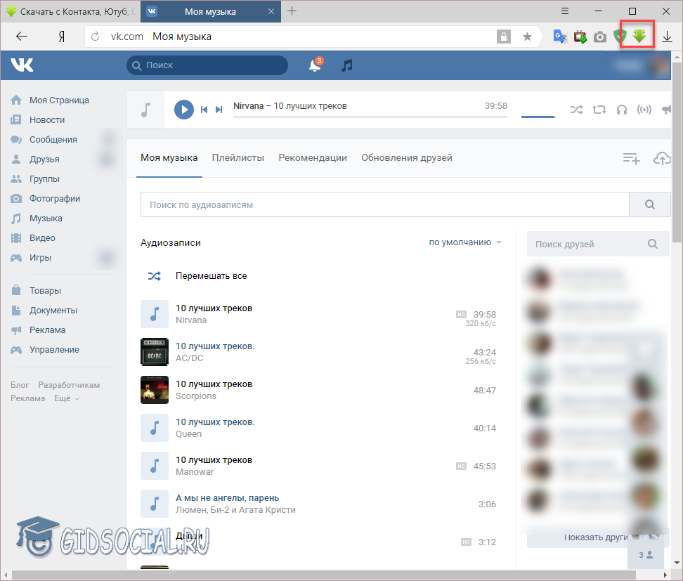Open the browser hamburger menu
Image resolution: width=683 pixels, height=581 pixels.
click(564, 11)
